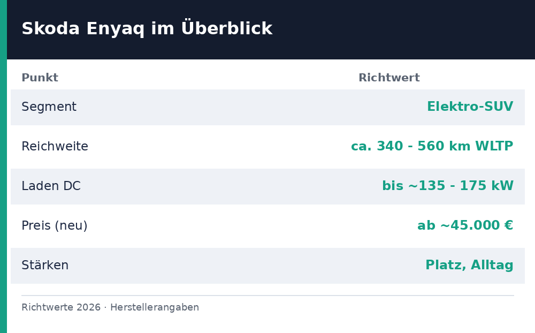Click the euro sign in the price row
The height and width of the screenshot is (333, 535).
click(509, 225)
